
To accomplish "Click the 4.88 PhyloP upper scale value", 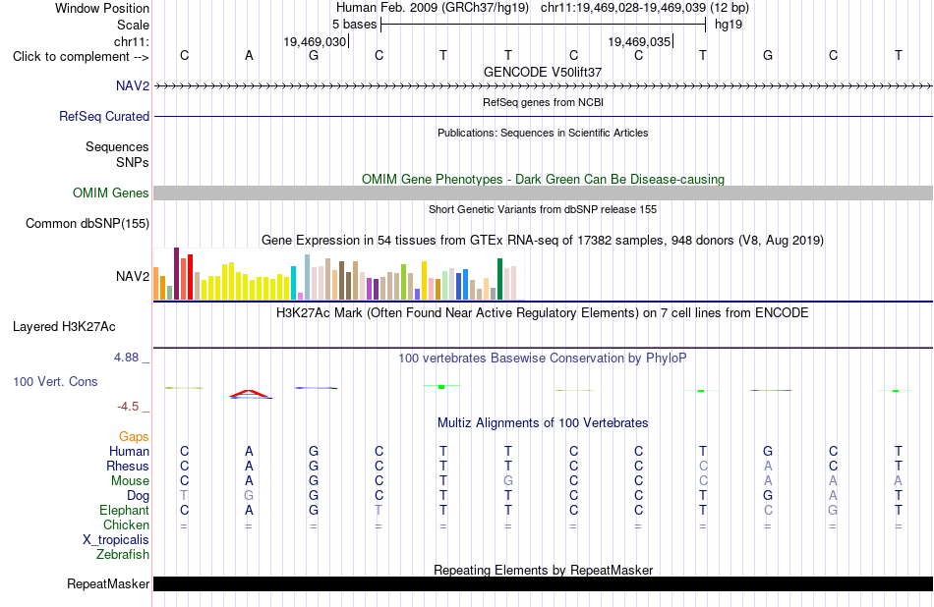I will point(126,358).
